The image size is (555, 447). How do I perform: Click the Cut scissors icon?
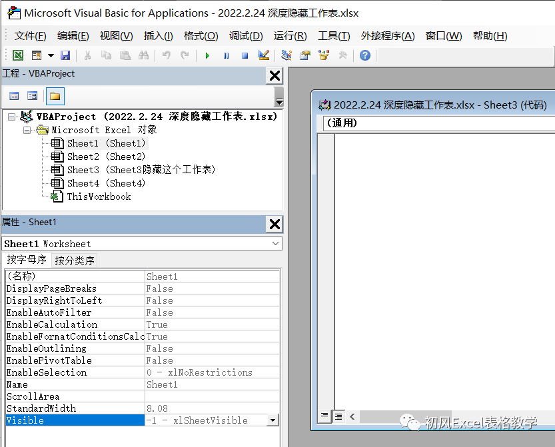pyautogui.click(x=87, y=55)
